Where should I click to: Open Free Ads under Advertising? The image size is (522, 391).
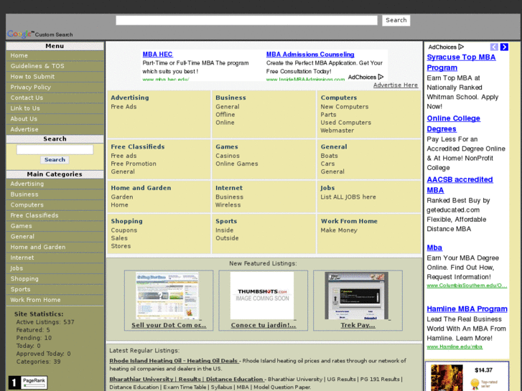click(x=123, y=107)
